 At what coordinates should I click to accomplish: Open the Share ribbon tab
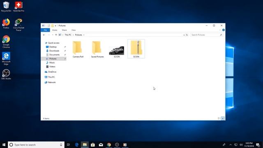tap(64, 30)
